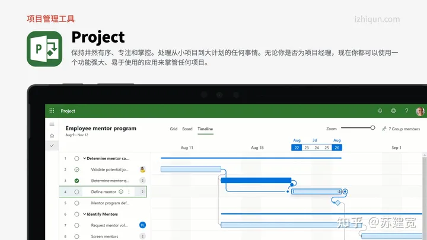
Task: Select the Screen mentors task name
Action: coord(104,236)
